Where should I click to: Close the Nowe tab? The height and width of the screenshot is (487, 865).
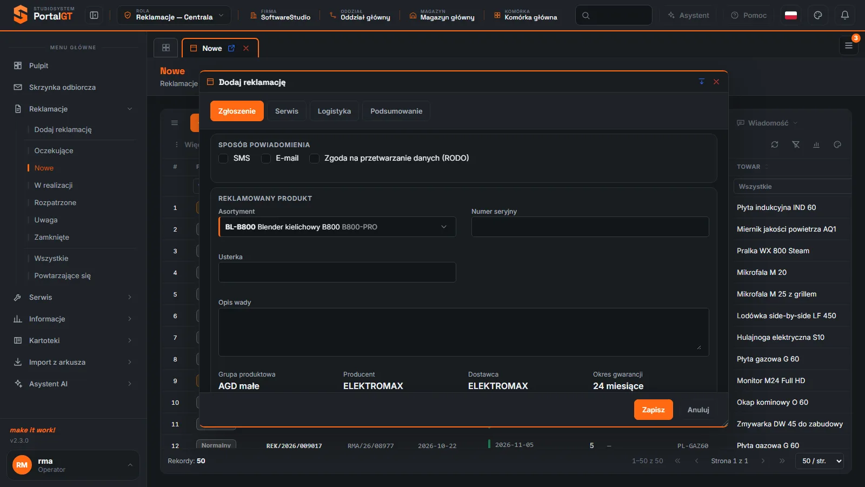tap(246, 48)
